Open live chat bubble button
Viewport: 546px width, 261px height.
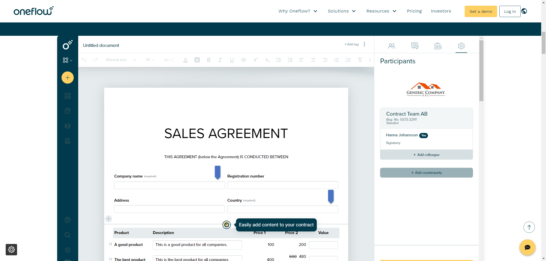527,247
